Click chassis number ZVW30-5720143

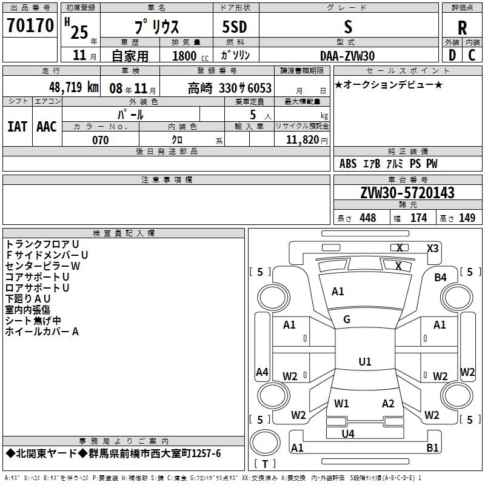click(x=407, y=193)
